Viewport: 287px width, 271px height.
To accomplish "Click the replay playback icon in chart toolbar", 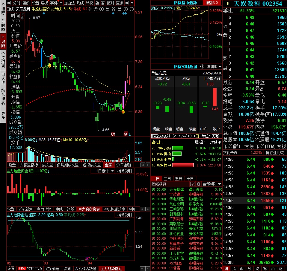I will 102,9.
